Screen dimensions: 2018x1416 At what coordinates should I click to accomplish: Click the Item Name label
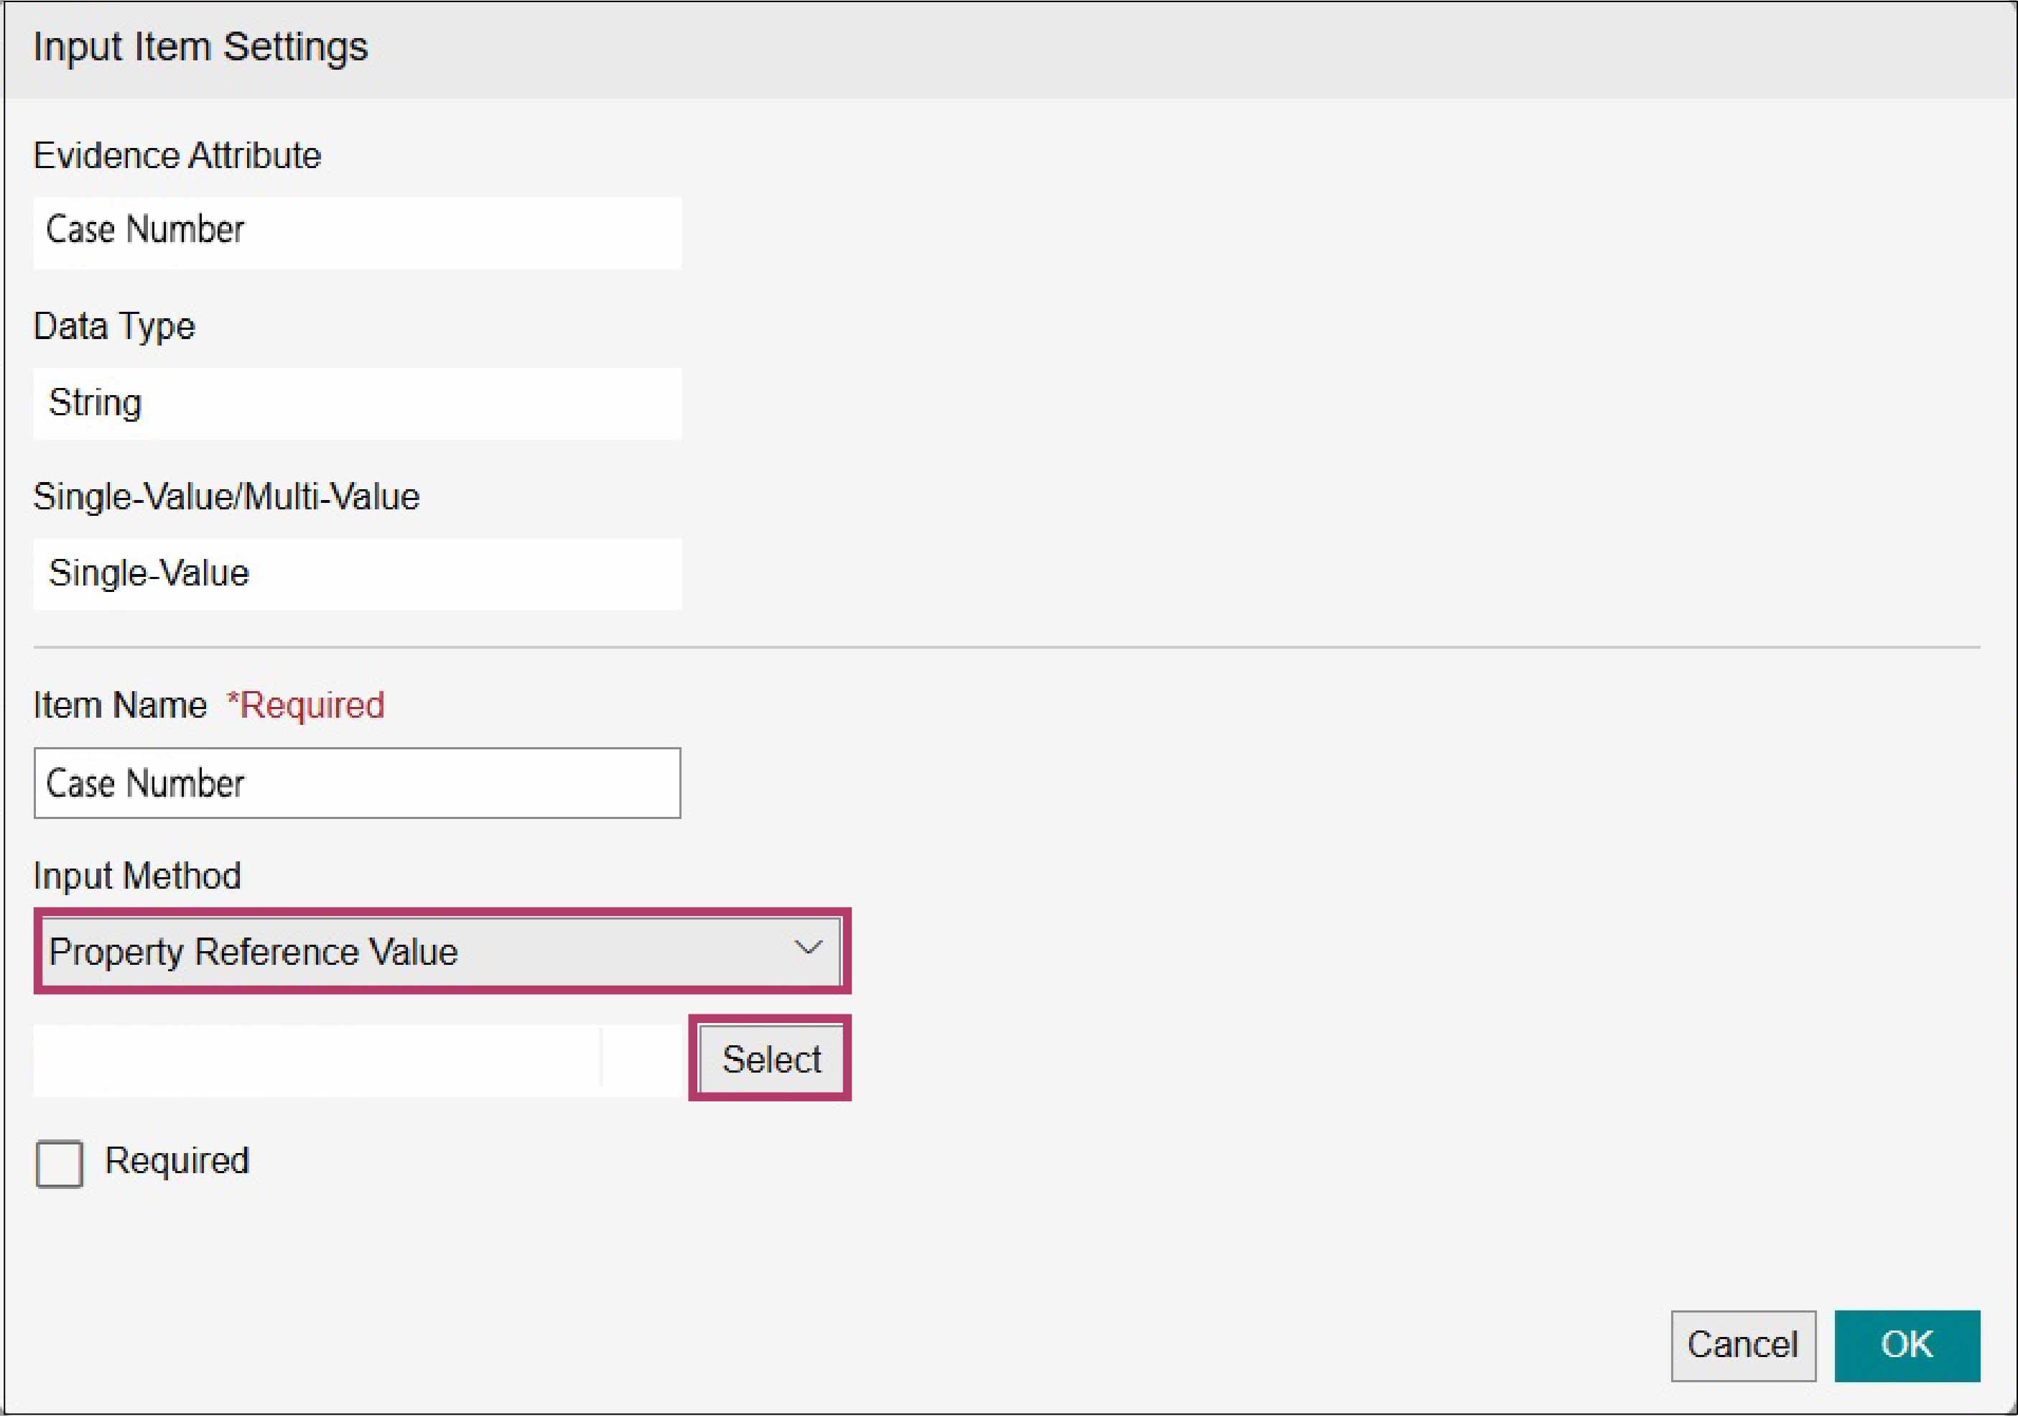pyautogui.click(x=121, y=705)
